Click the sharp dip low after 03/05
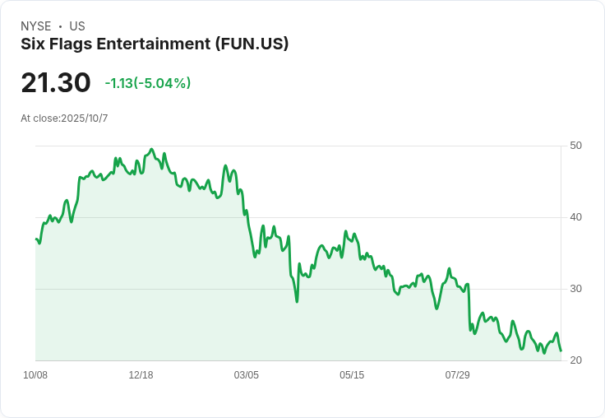 [297, 301]
